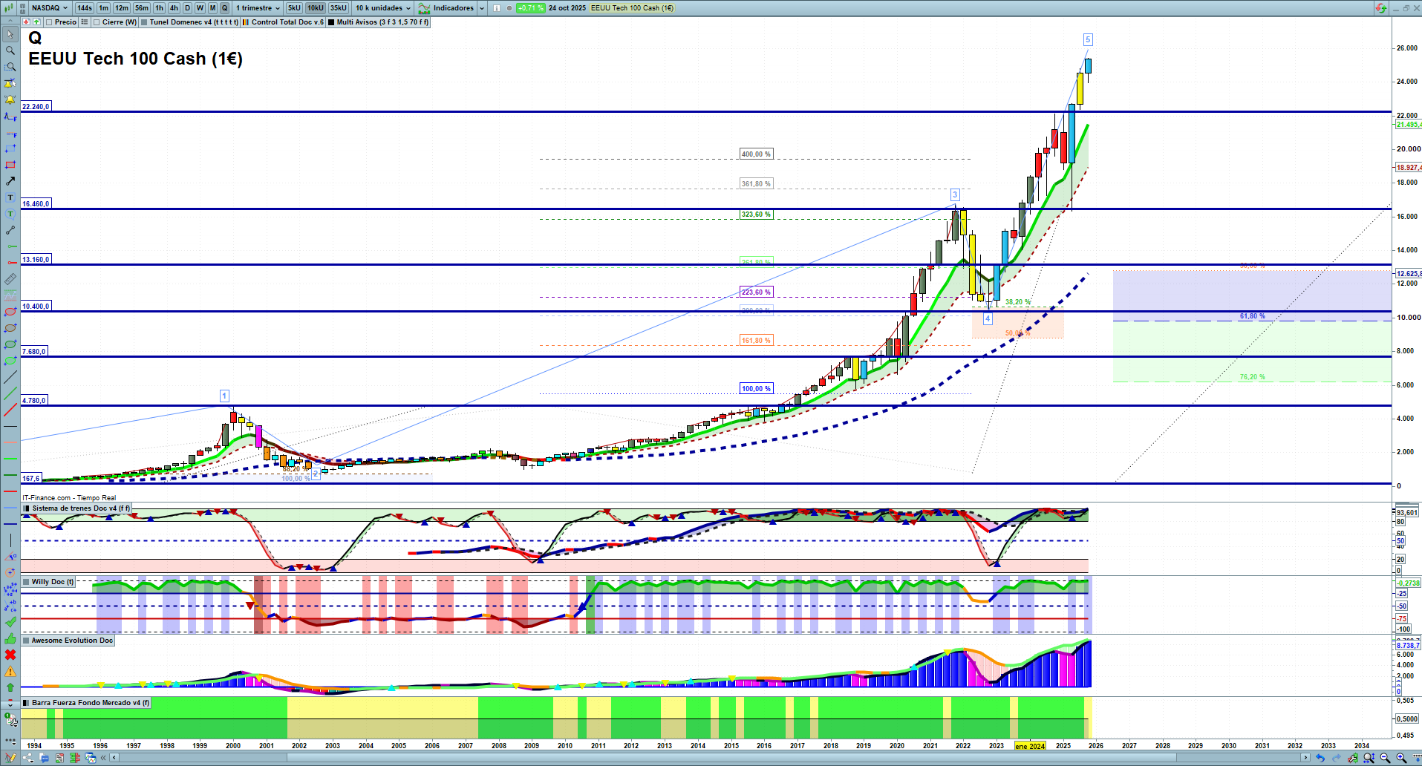Select the magnifier zoom tool
This screenshot has height=766, width=1422.
(10, 50)
